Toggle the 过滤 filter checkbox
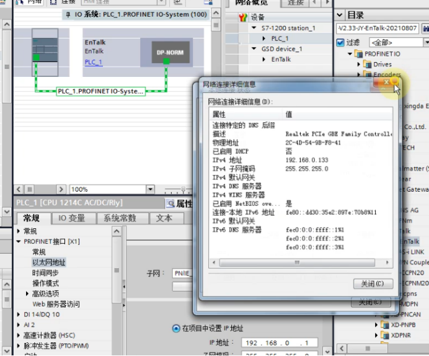Image resolution: width=429 pixels, height=356 pixels. point(340,42)
